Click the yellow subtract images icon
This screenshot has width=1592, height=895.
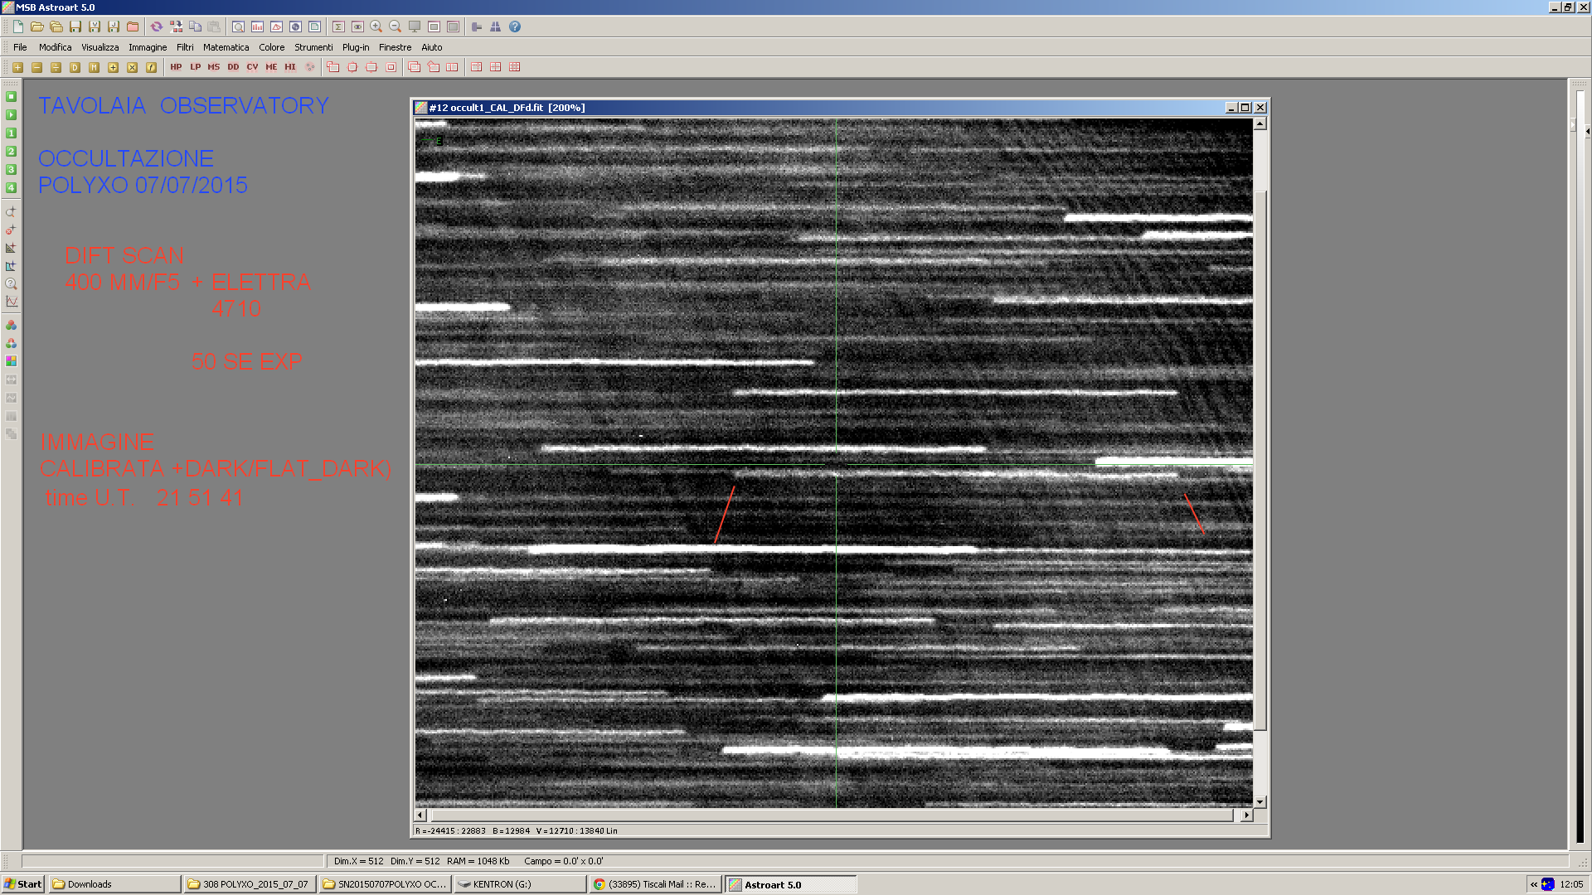[36, 67]
